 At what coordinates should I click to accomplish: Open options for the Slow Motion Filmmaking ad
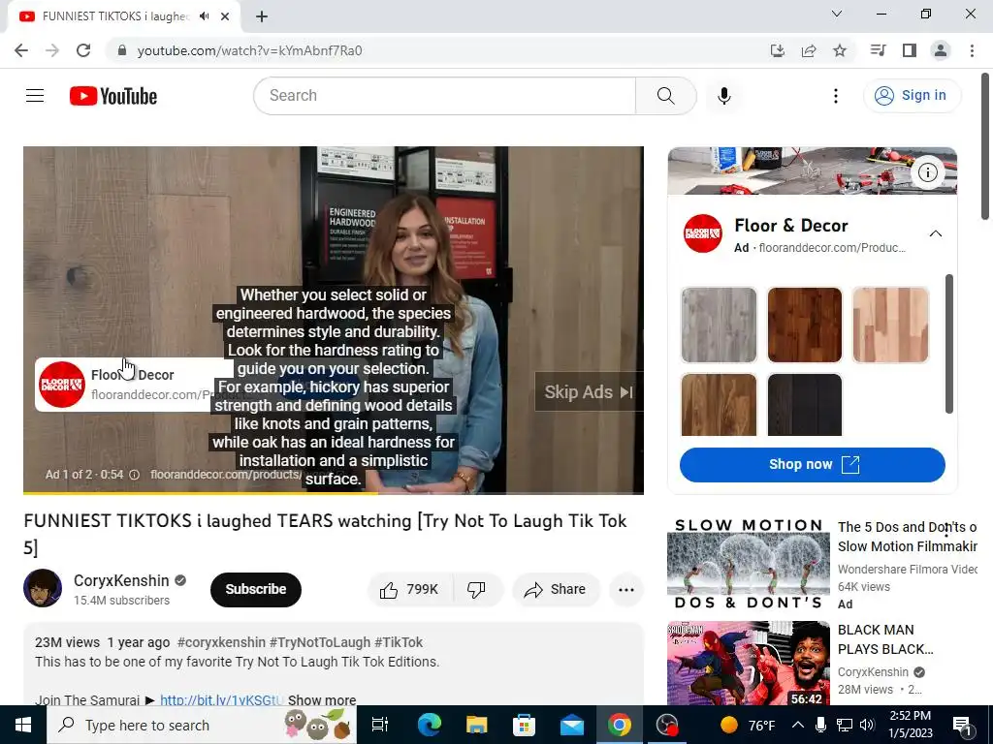[x=946, y=530]
